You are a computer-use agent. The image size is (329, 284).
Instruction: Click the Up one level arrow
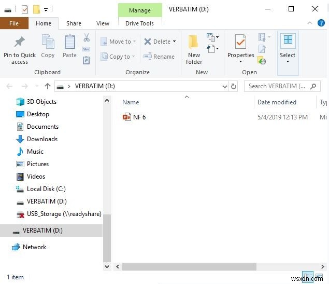click(48, 86)
